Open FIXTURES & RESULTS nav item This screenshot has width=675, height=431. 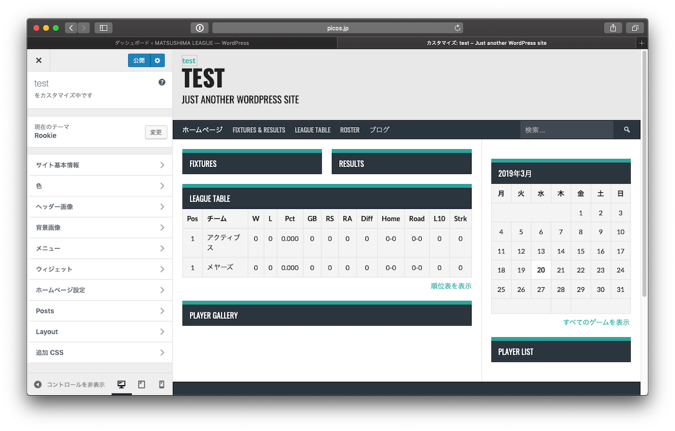click(259, 130)
